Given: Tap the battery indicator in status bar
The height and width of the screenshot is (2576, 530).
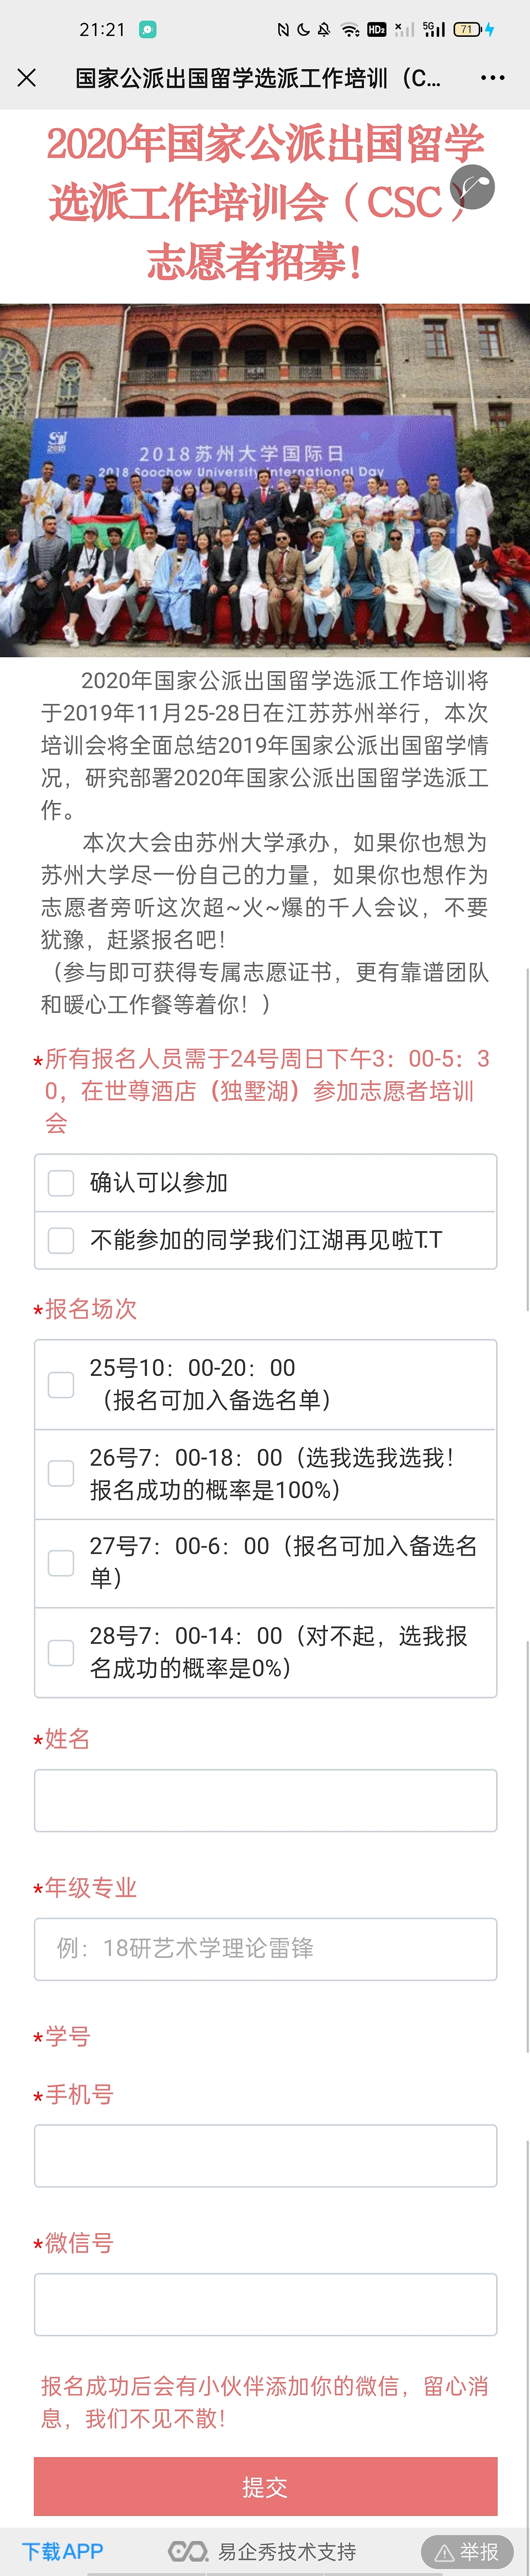Looking at the screenshot, I should coord(467,30).
